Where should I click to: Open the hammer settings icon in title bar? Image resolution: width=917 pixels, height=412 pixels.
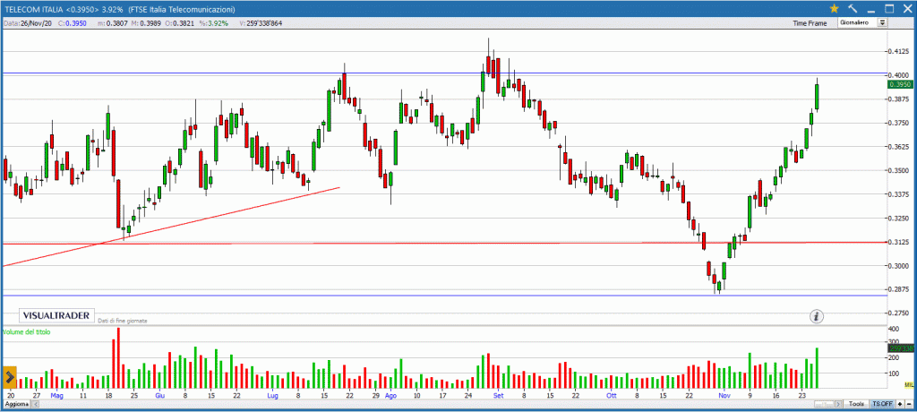[x=853, y=9]
